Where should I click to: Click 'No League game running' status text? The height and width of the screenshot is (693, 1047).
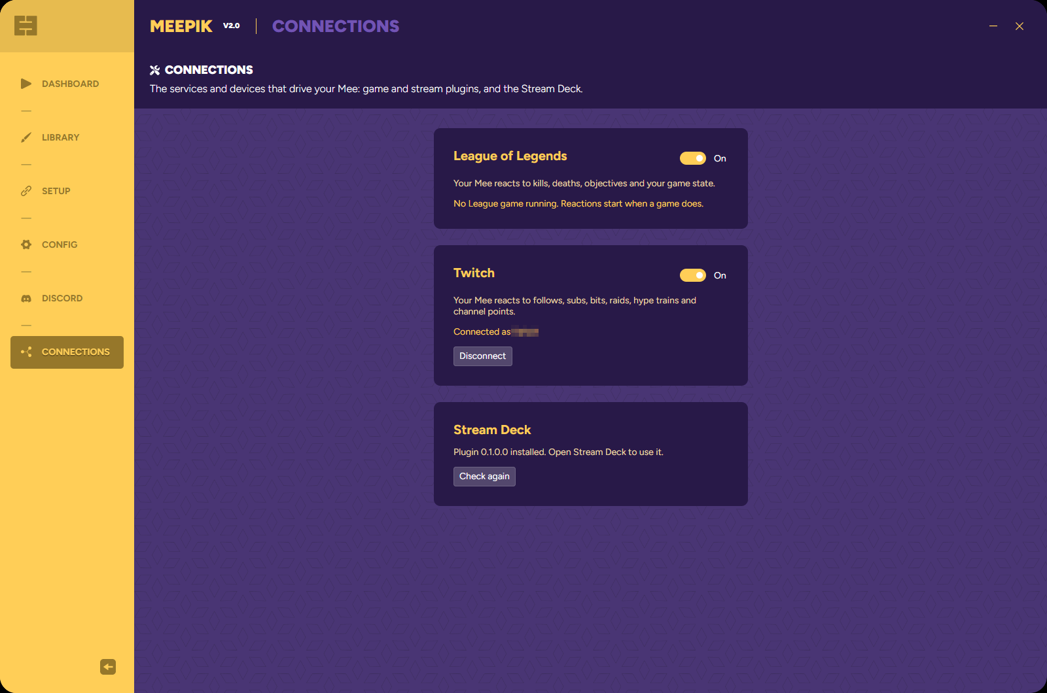(578, 204)
